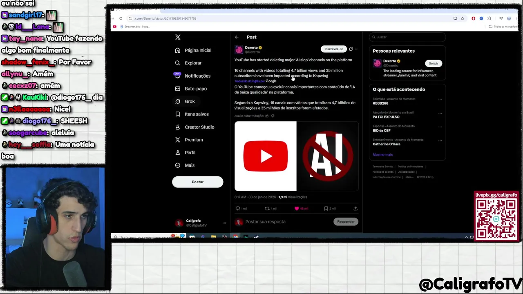The width and height of the screenshot is (523, 294).
Task: Select the Dexerto browser tab
Action: click(135, 9)
